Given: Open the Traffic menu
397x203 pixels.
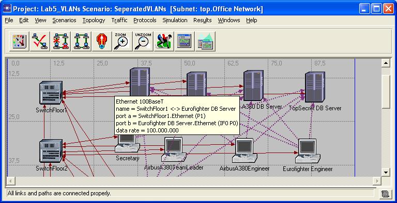Looking at the screenshot, I should pyautogui.click(x=119, y=20).
